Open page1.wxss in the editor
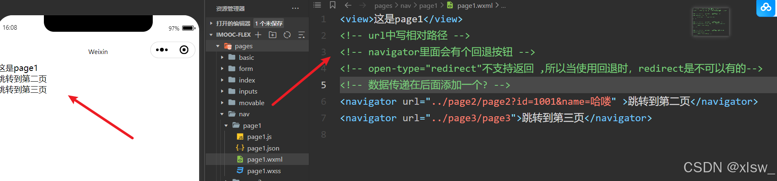 tap(264, 171)
